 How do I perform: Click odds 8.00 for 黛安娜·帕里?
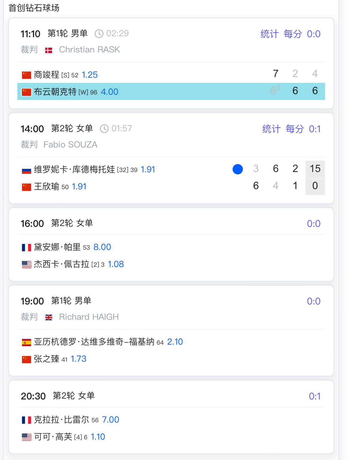102,247
